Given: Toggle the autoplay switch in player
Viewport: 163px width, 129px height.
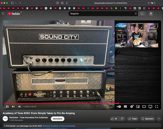Looking at the screenshot, I should point(119,107).
